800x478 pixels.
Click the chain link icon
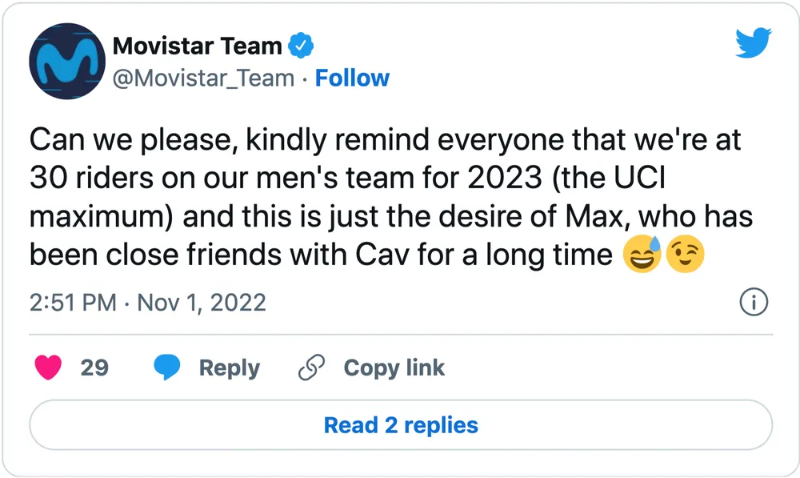310,368
